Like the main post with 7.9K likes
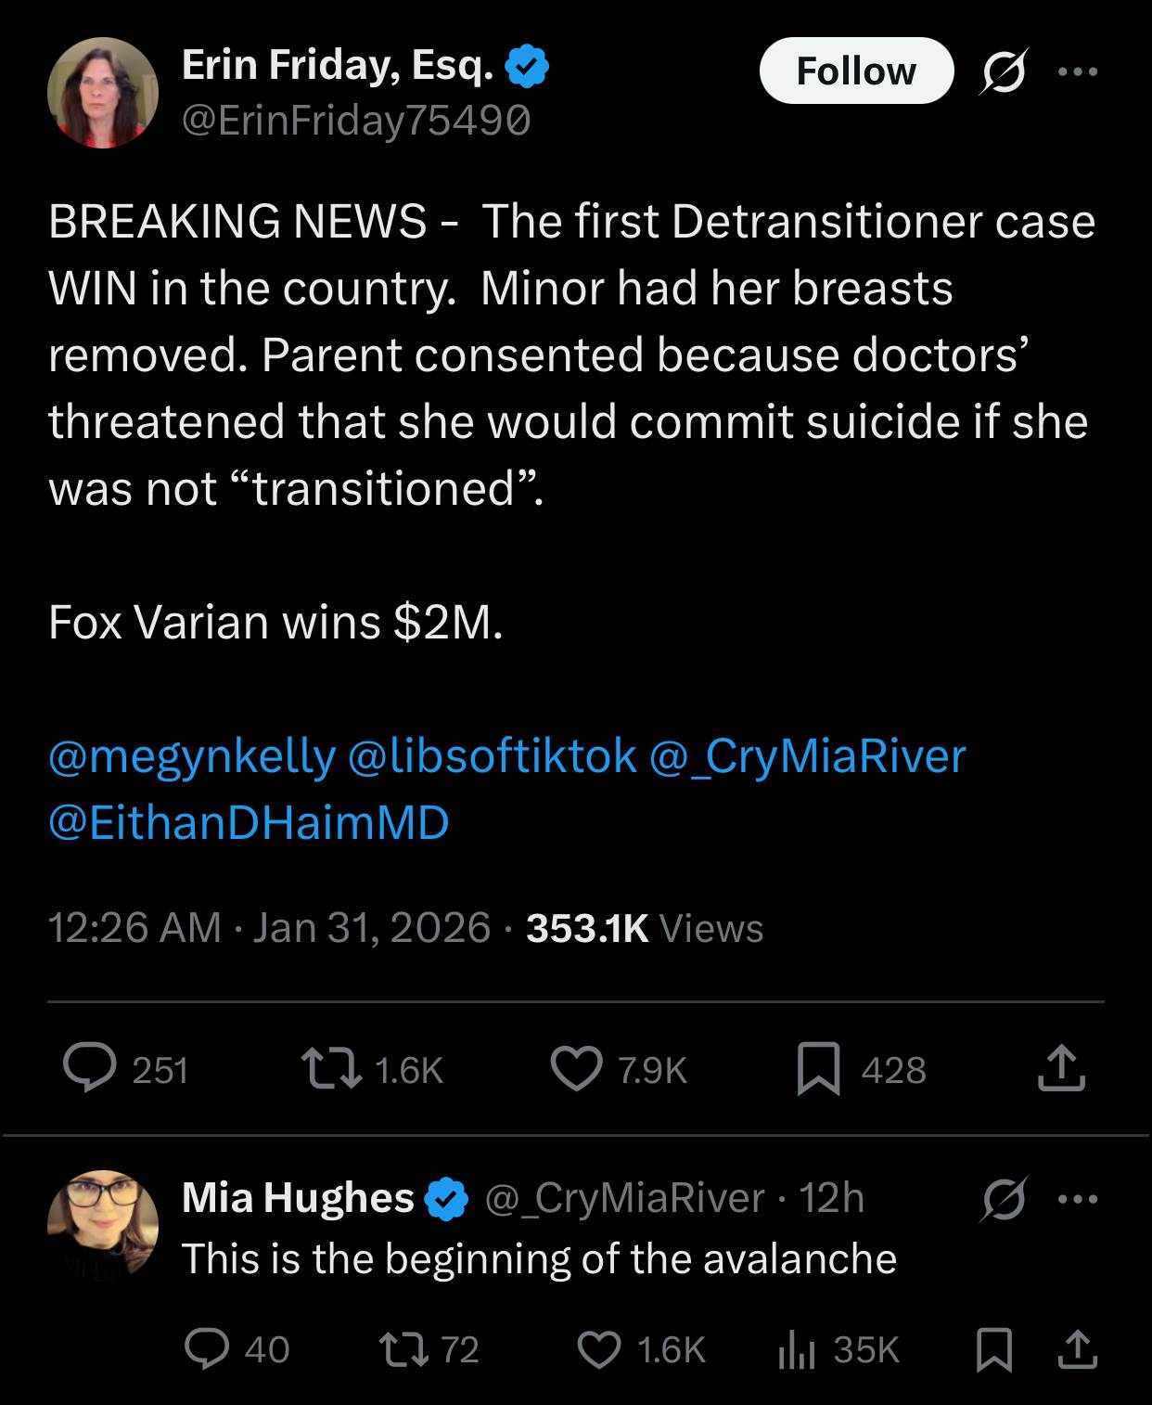 click(576, 1068)
